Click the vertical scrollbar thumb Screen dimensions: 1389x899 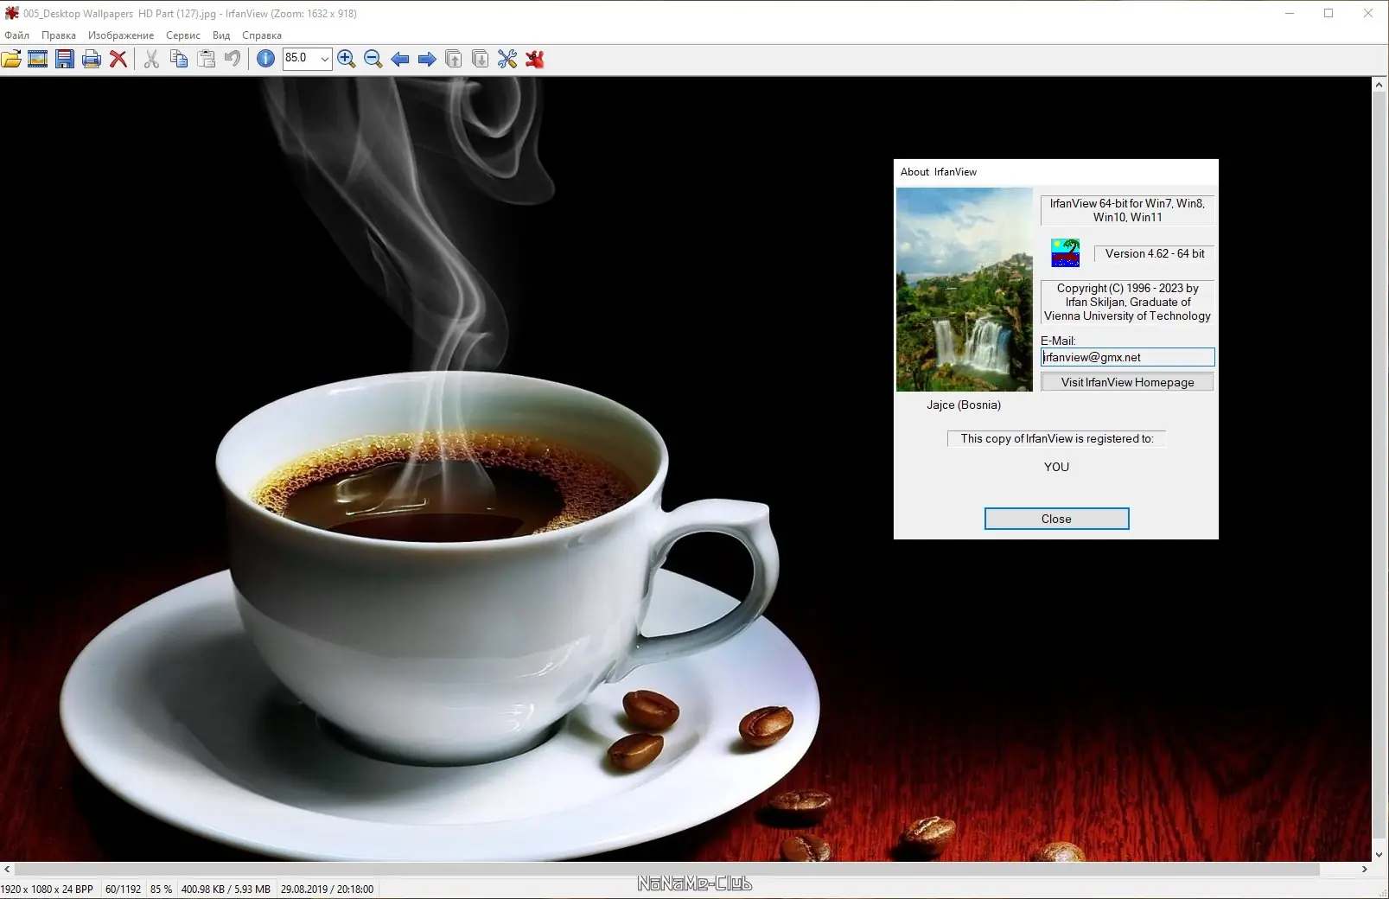pyautogui.click(x=1379, y=463)
